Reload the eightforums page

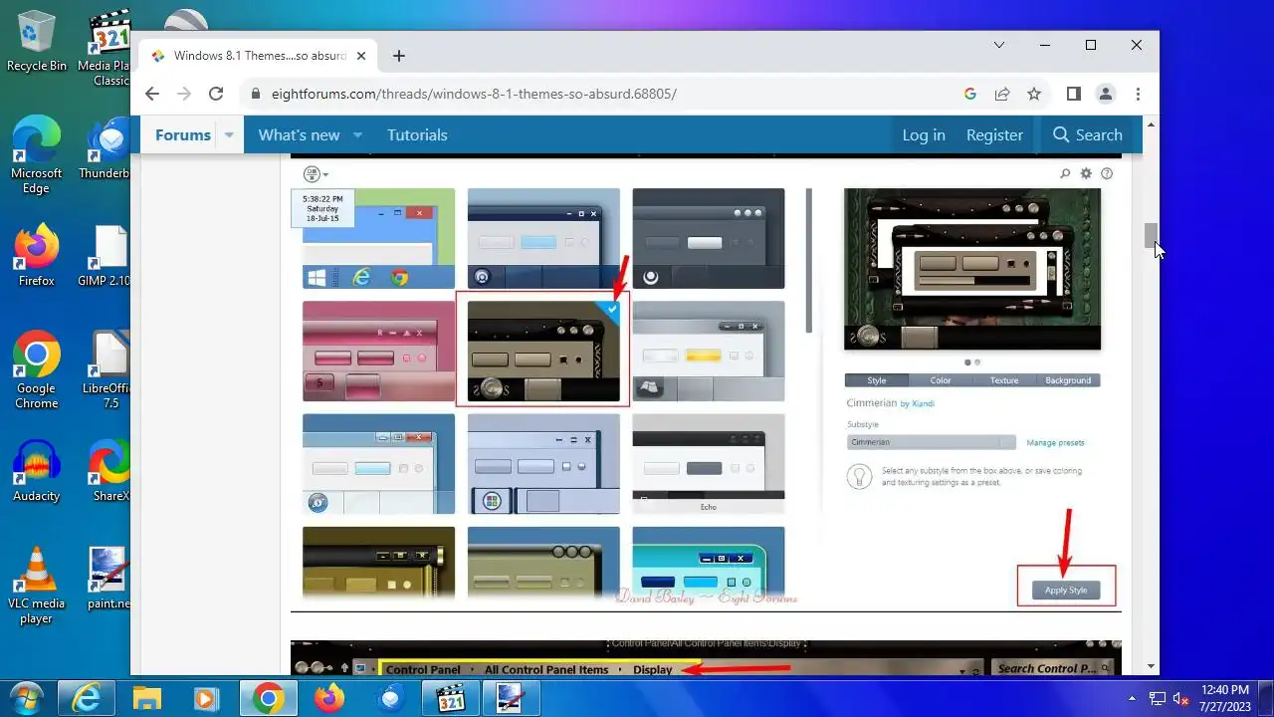click(215, 94)
